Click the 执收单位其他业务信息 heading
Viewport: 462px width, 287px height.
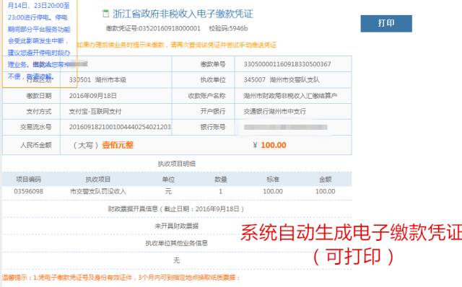click(x=176, y=243)
